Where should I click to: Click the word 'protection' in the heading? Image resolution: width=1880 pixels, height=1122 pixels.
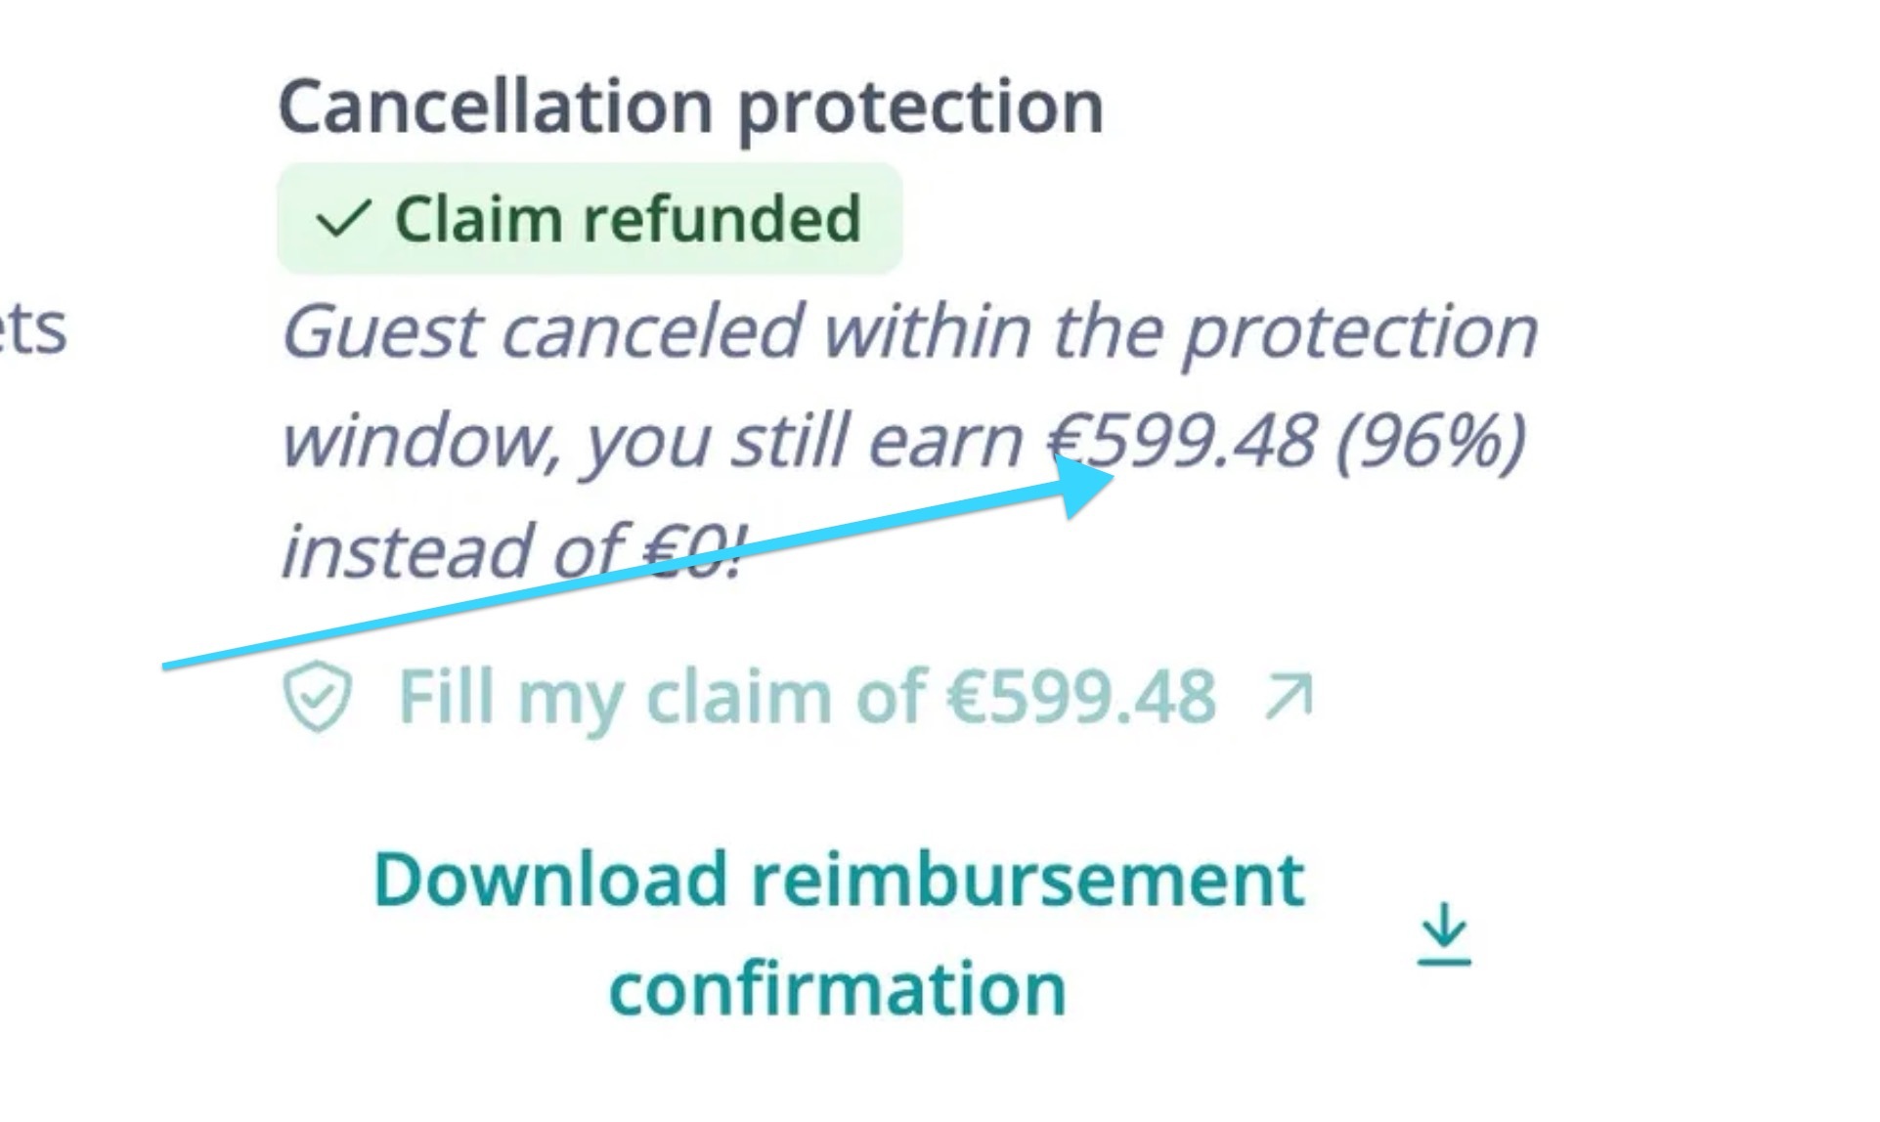(920, 106)
